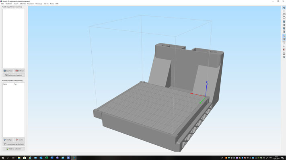Open the Reparieren menu
286x160 pixels.
[31, 4]
